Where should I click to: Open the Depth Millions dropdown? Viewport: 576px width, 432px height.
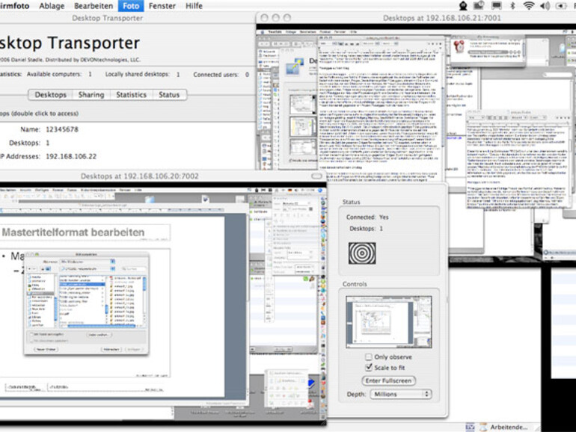400,394
